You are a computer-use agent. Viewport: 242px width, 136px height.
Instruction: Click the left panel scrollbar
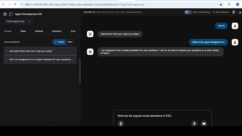pos(80,71)
